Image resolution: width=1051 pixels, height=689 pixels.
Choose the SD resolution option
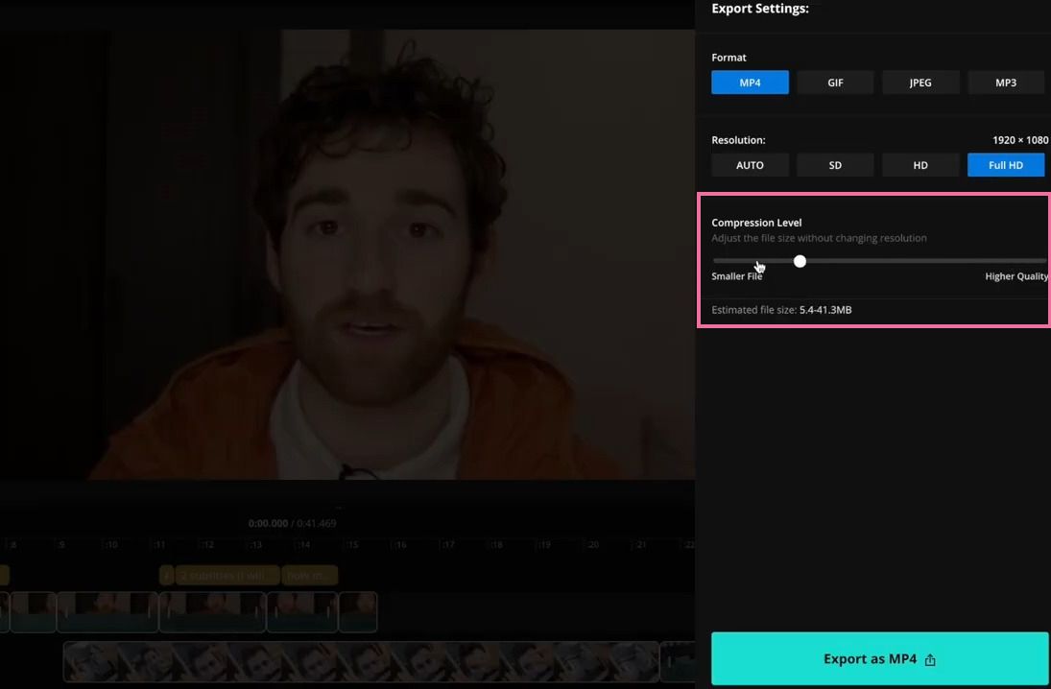pos(834,164)
